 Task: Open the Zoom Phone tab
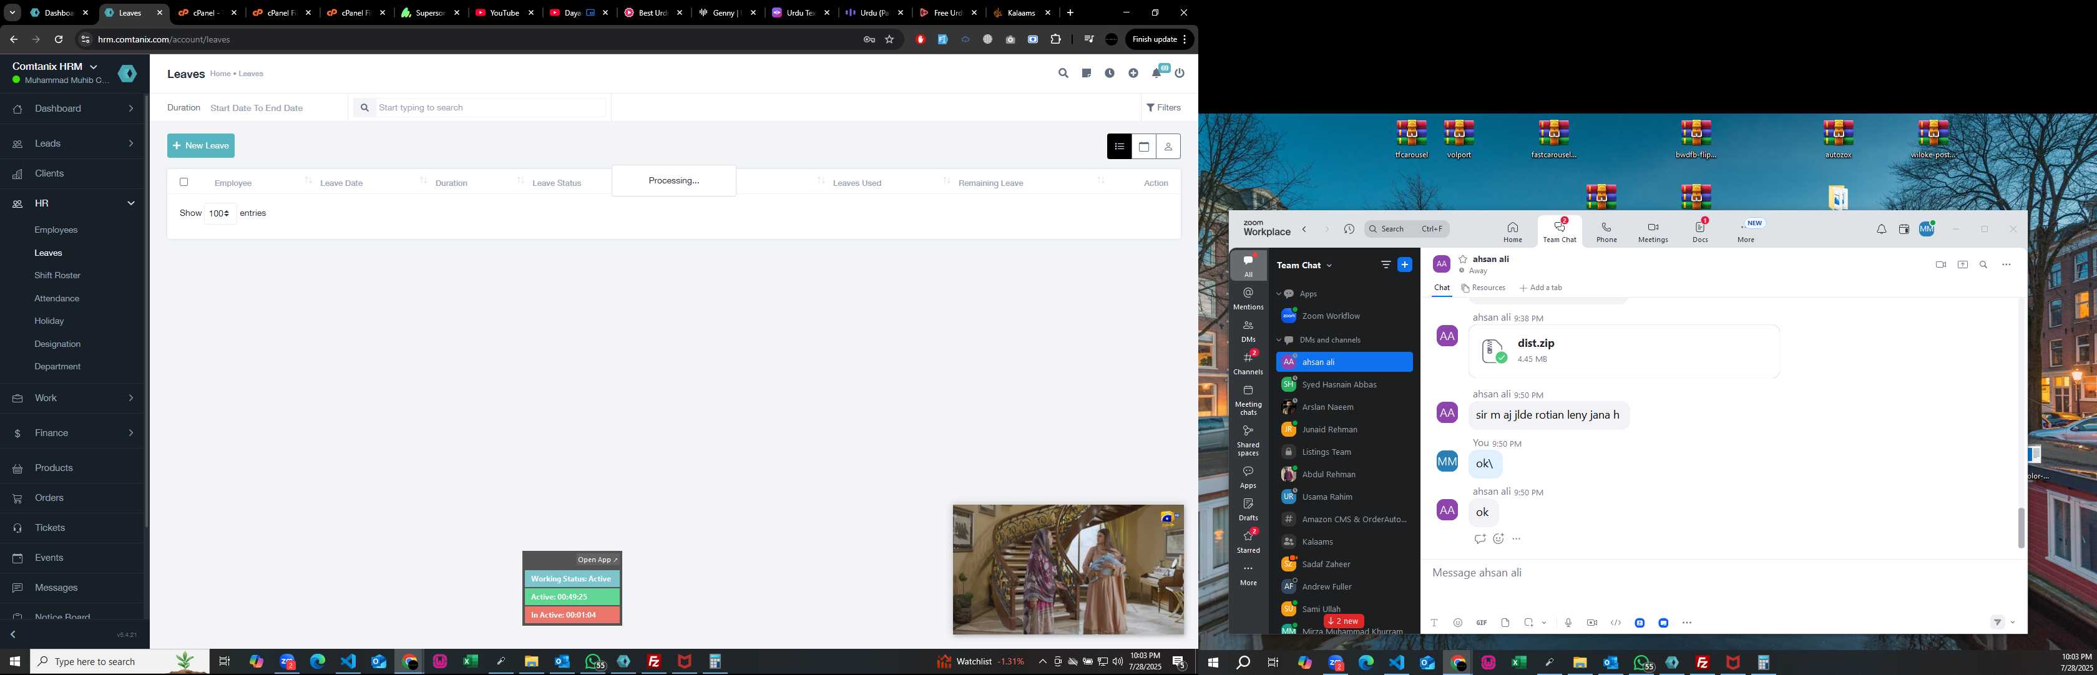click(x=1607, y=231)
